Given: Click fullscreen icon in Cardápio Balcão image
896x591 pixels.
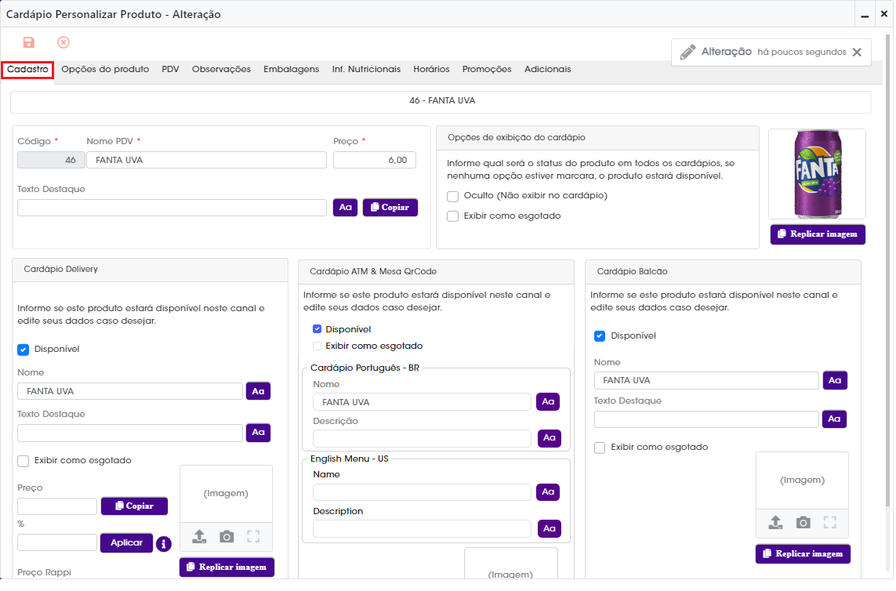Looking at the screenshot, I should tap(829, 522).
